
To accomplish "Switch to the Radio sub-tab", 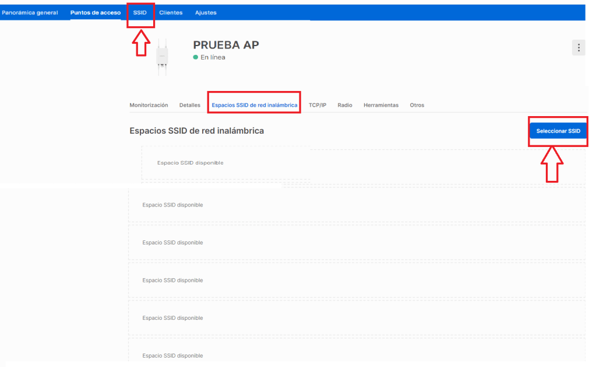I will 345,105.
